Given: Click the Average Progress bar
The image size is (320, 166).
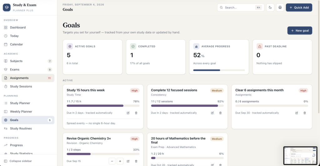Looking at the screenshot, I should pos(219,70).
